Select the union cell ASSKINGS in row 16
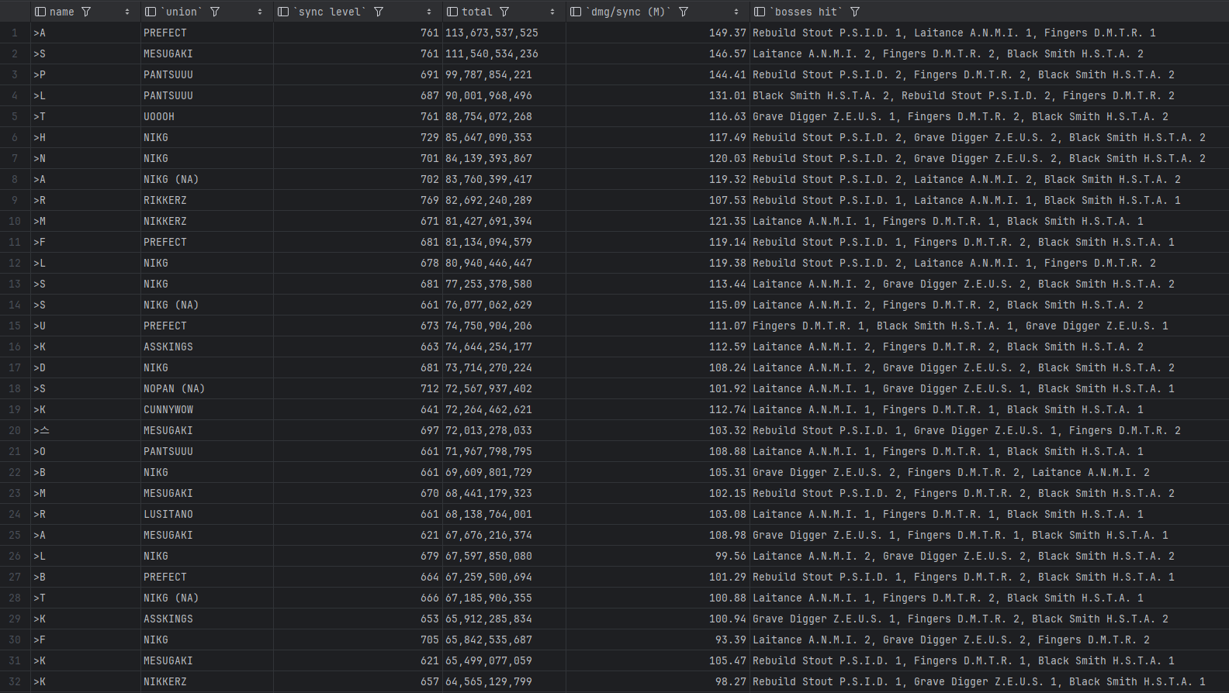 pos(207,346)
